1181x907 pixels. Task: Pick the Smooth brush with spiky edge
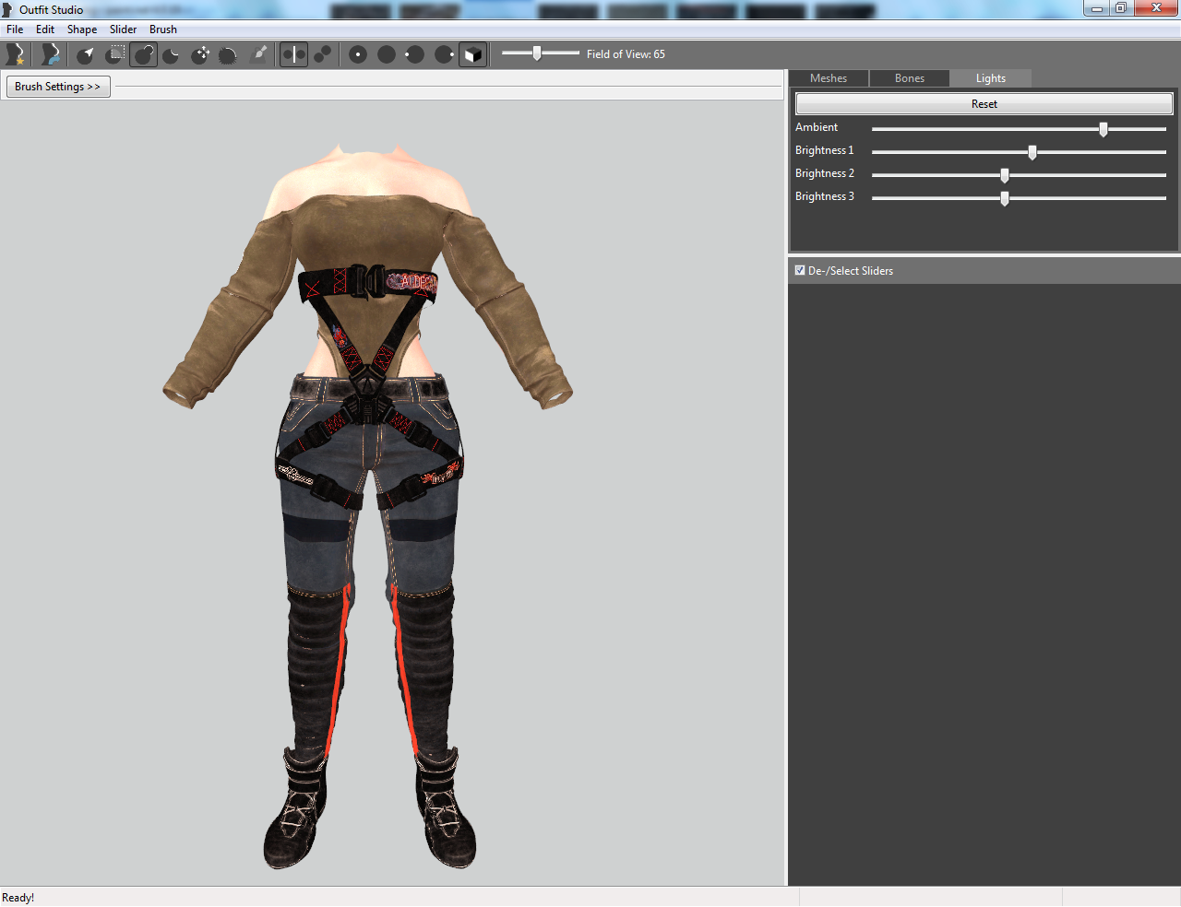(228, 54)
